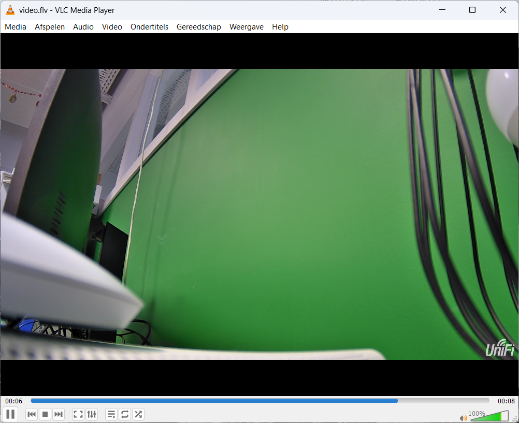Image resolution: width=519 pixels, height=423 pixels.
Task: Expand the Ondertitels menu
Action: point(149,27)
